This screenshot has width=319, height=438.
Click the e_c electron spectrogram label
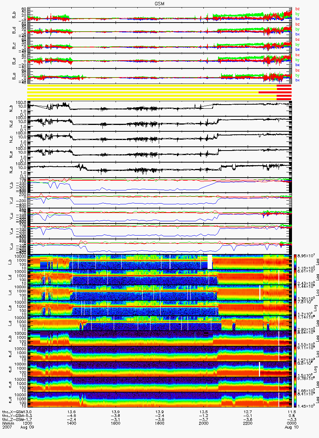[10, 370]
